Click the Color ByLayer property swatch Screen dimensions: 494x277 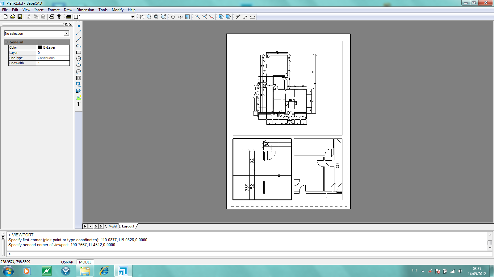(x=40, y=47)
